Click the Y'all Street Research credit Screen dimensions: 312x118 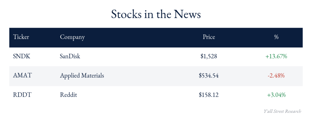point(282,111)
